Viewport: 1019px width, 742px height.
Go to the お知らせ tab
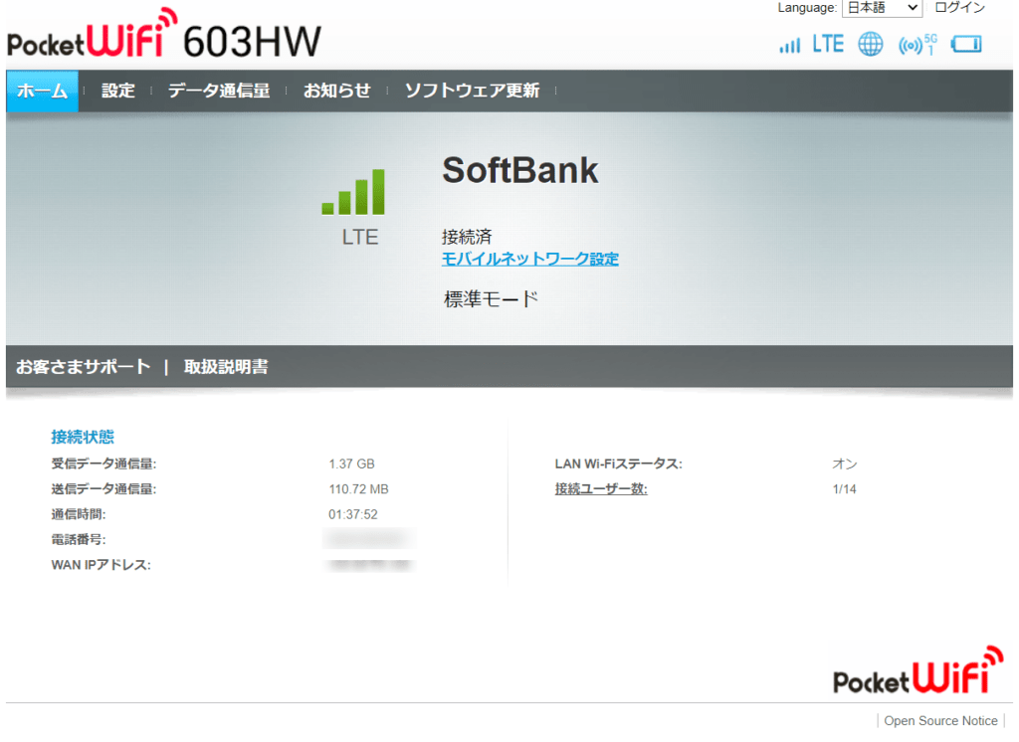click(337, 91)
